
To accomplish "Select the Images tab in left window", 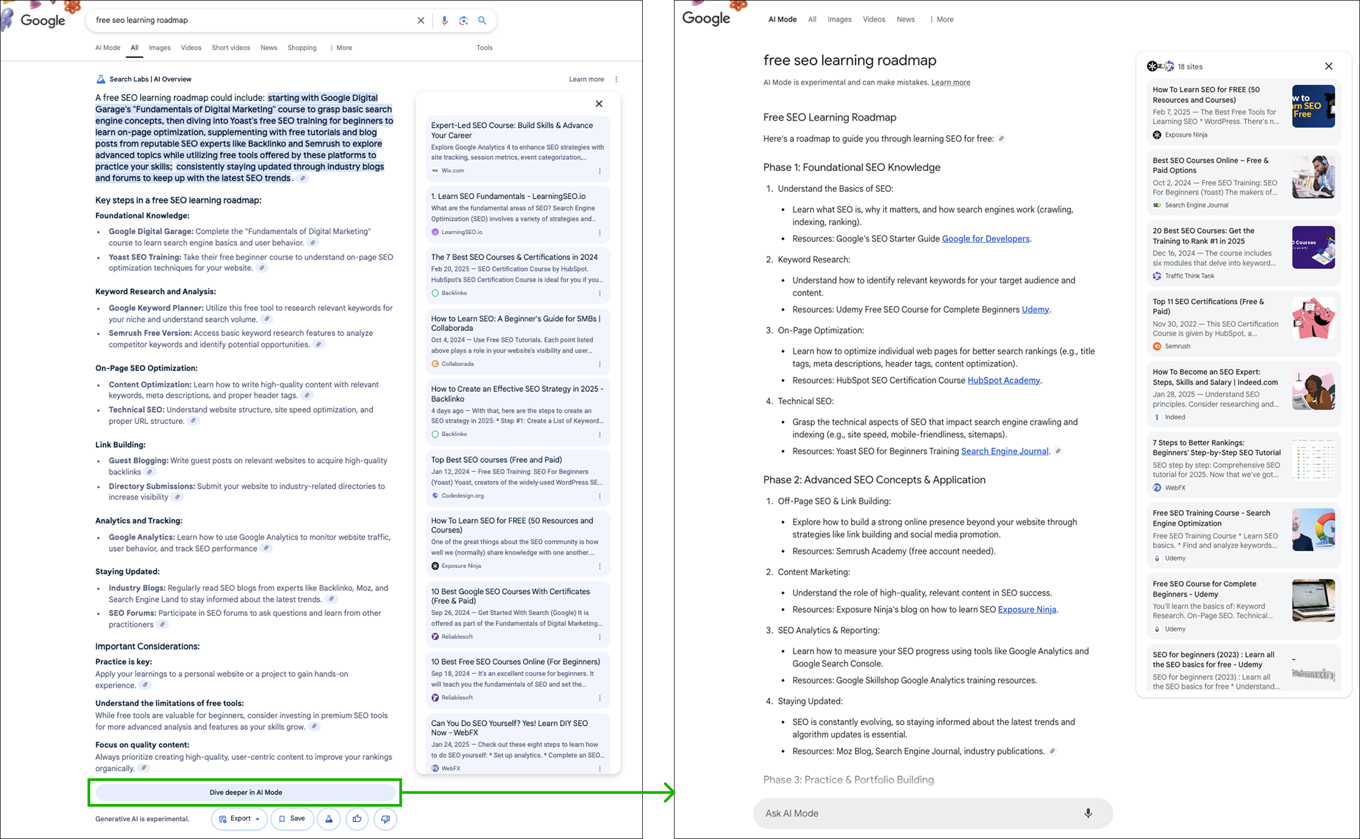I will click(x=160, y=48).
